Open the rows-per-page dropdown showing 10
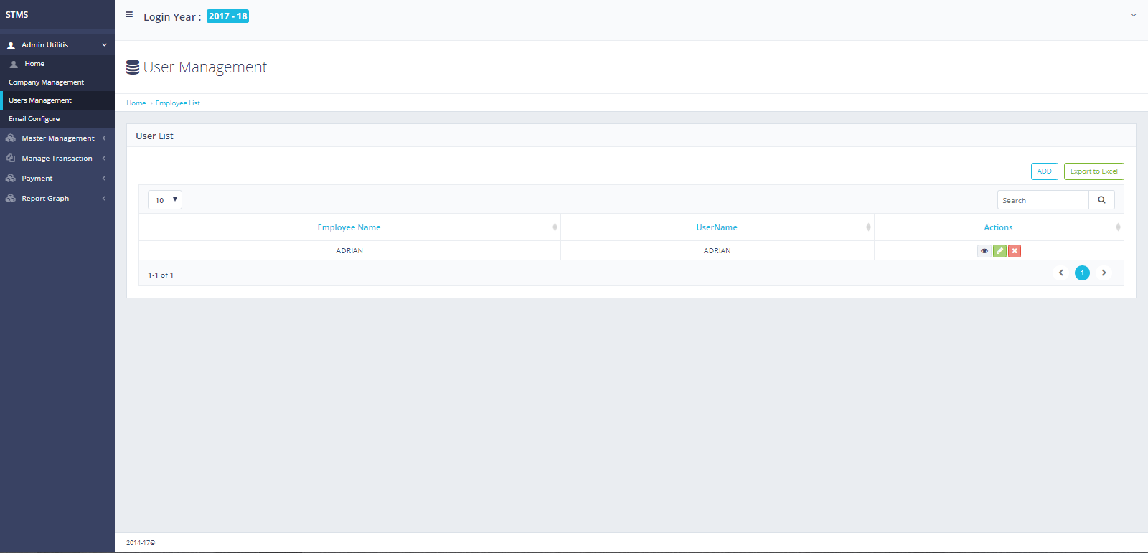 click(x=165, y=200)
